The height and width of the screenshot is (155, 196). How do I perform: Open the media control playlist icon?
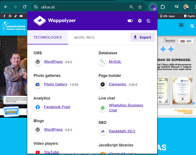point(176,7)
